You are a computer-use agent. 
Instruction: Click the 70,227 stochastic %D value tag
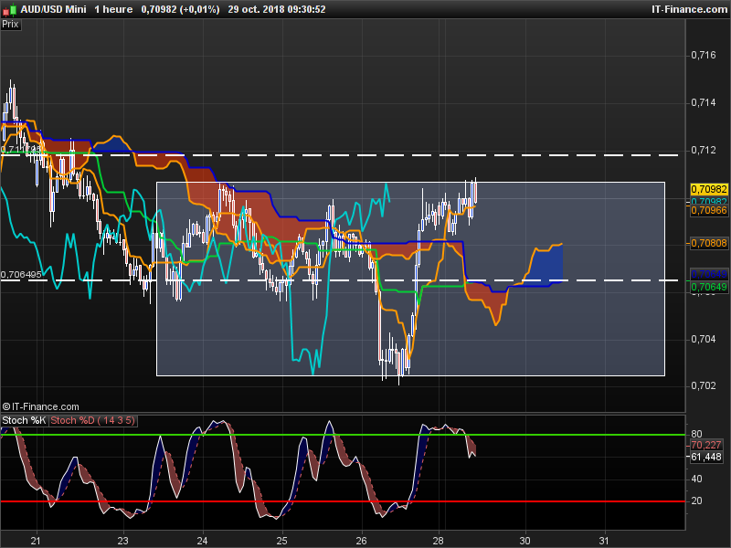(x=706, y=445)
